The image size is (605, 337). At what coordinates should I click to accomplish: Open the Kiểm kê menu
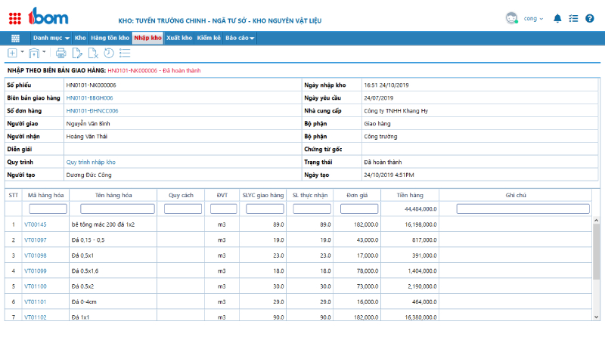(209, 38)
